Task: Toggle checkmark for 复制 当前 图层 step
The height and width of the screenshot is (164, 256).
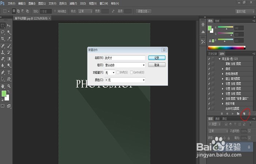Action: pyautogui.click(x=209, y=64)
